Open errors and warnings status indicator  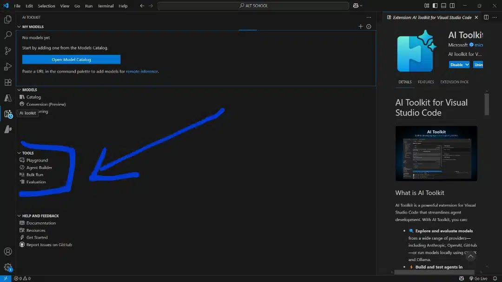tap(22, 278)
